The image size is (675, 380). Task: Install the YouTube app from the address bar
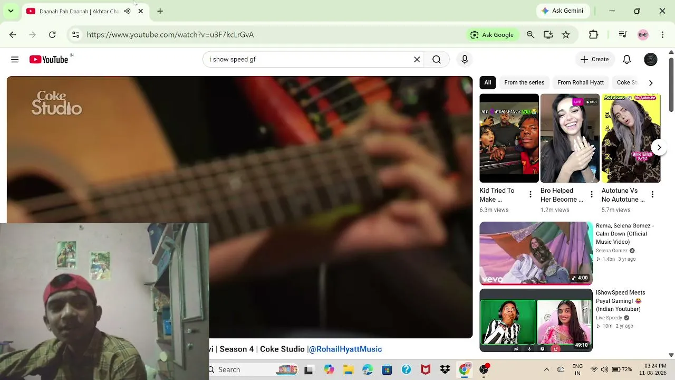tap(548, 35)
